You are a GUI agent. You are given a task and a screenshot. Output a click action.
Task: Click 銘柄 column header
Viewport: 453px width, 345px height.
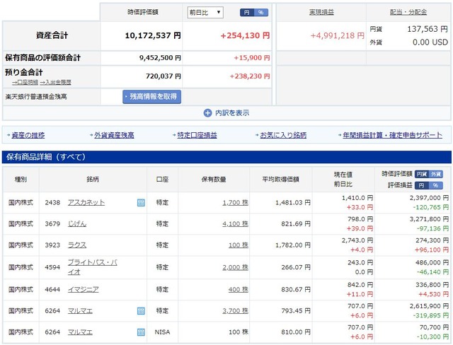click(x=93, y=180)
